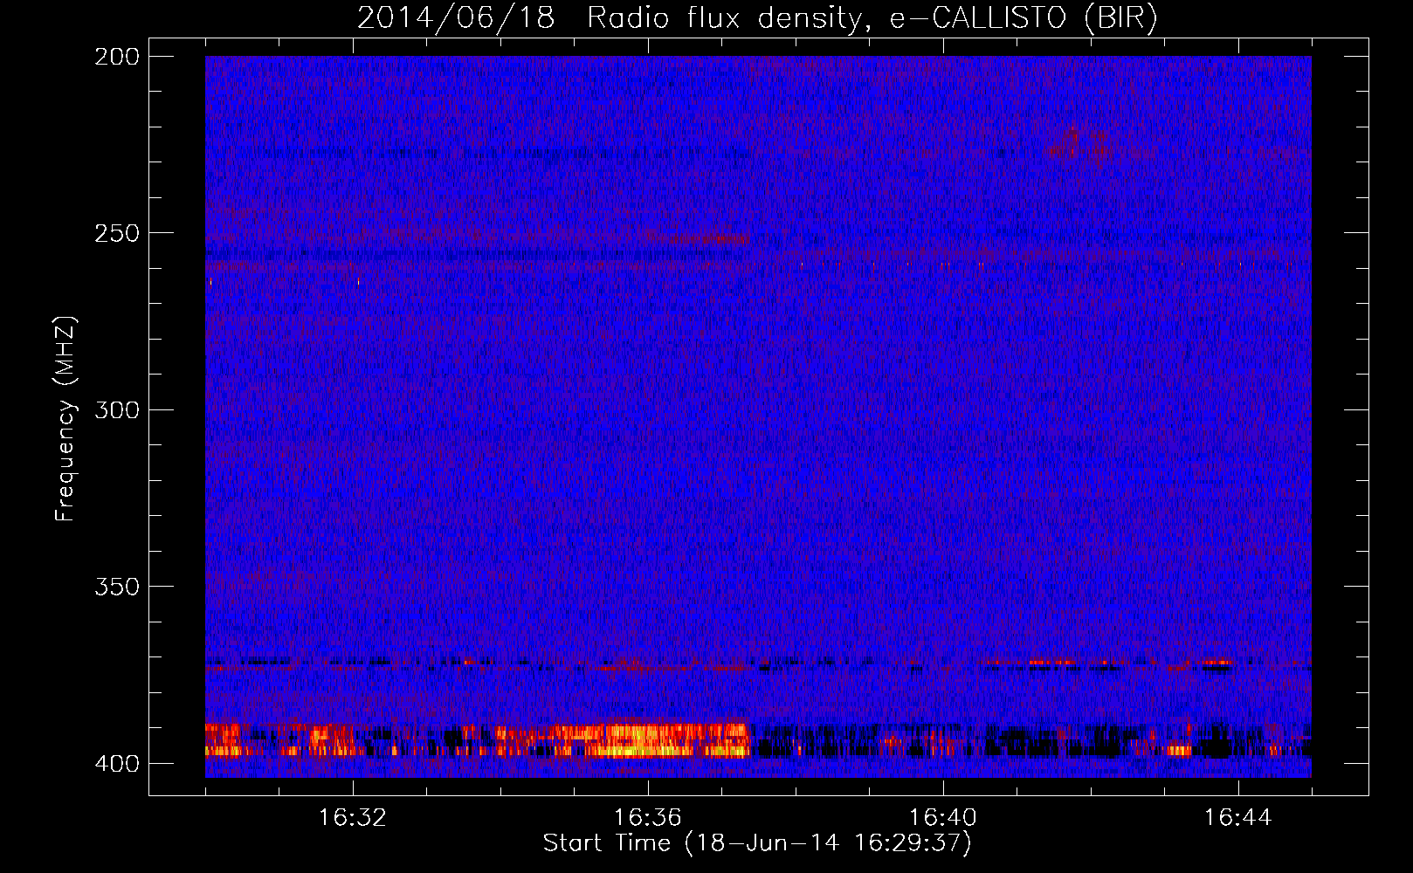Image resolution: width=1413 pixels, height=873 pixels.
Task: Click the 250 frequency tick label
Action: click(x=117, y=233)
